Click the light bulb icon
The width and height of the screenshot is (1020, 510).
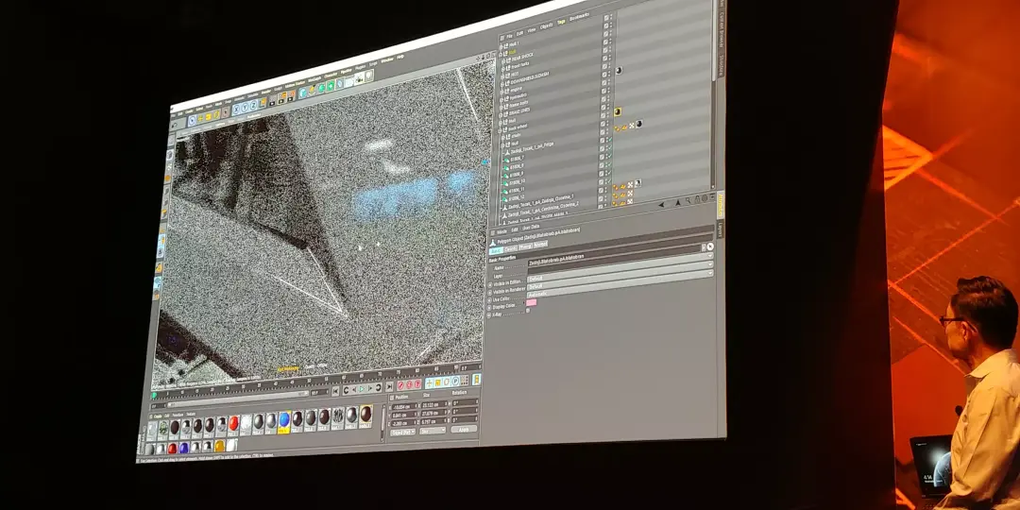click(369, 76)
